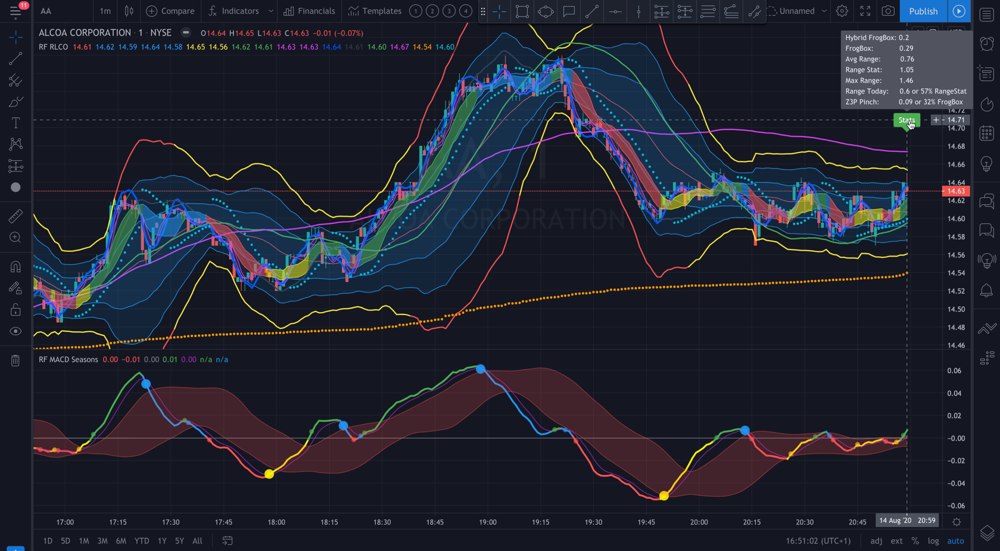Select the Measure ruler tool
1000x551 pixels.
click(x=15, y=216)
